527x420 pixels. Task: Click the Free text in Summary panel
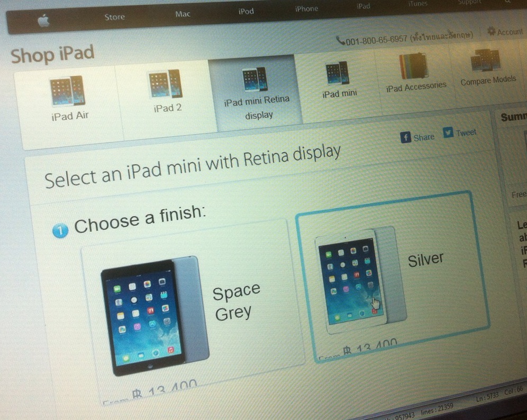coord(519,194)
